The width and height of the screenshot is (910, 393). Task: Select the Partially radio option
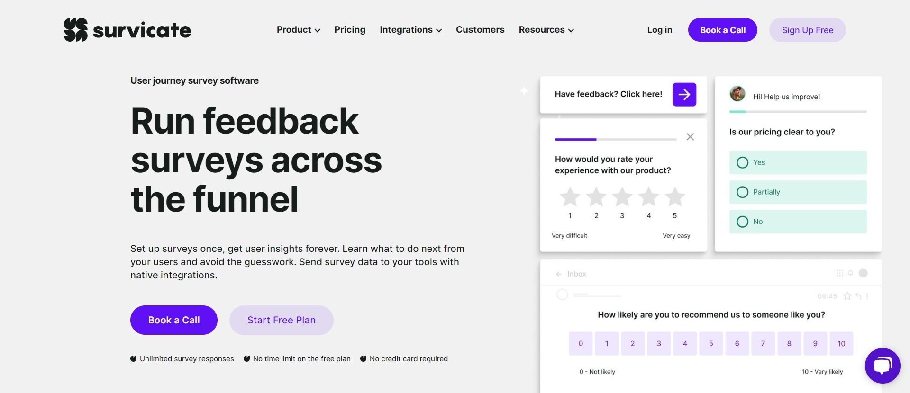[x=743, y=192]
